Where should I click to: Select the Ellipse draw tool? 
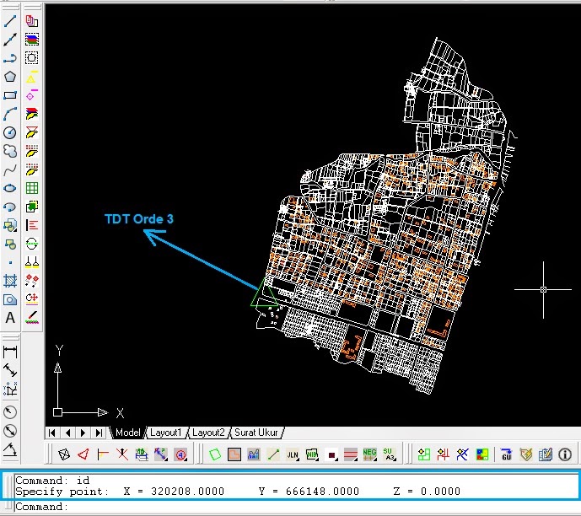pos(10,188)
